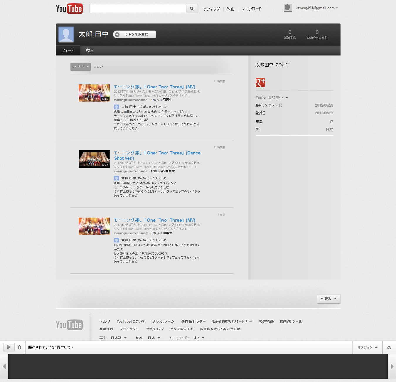396x382 pixels.
Task: Click the 新機能を試してみませんか footer link
Action: click(x=220, y=329)
